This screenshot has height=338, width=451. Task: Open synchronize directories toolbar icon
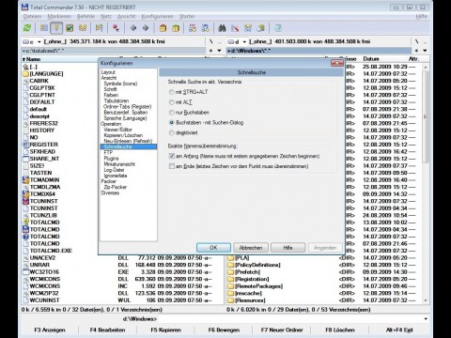248,28
